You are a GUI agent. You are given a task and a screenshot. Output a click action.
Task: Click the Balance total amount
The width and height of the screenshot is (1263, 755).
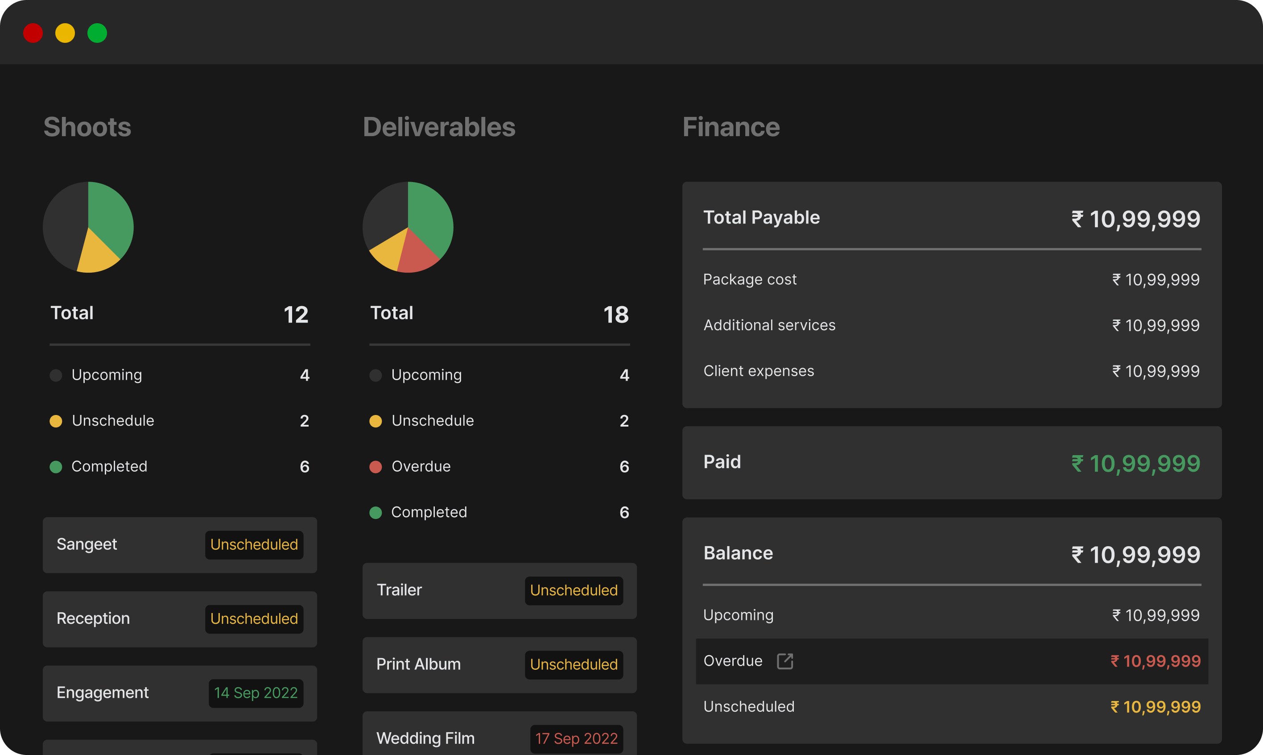1136,555
